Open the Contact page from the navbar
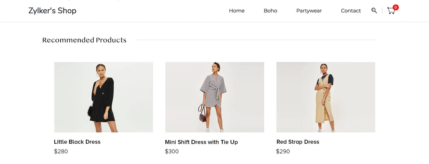 351,11
